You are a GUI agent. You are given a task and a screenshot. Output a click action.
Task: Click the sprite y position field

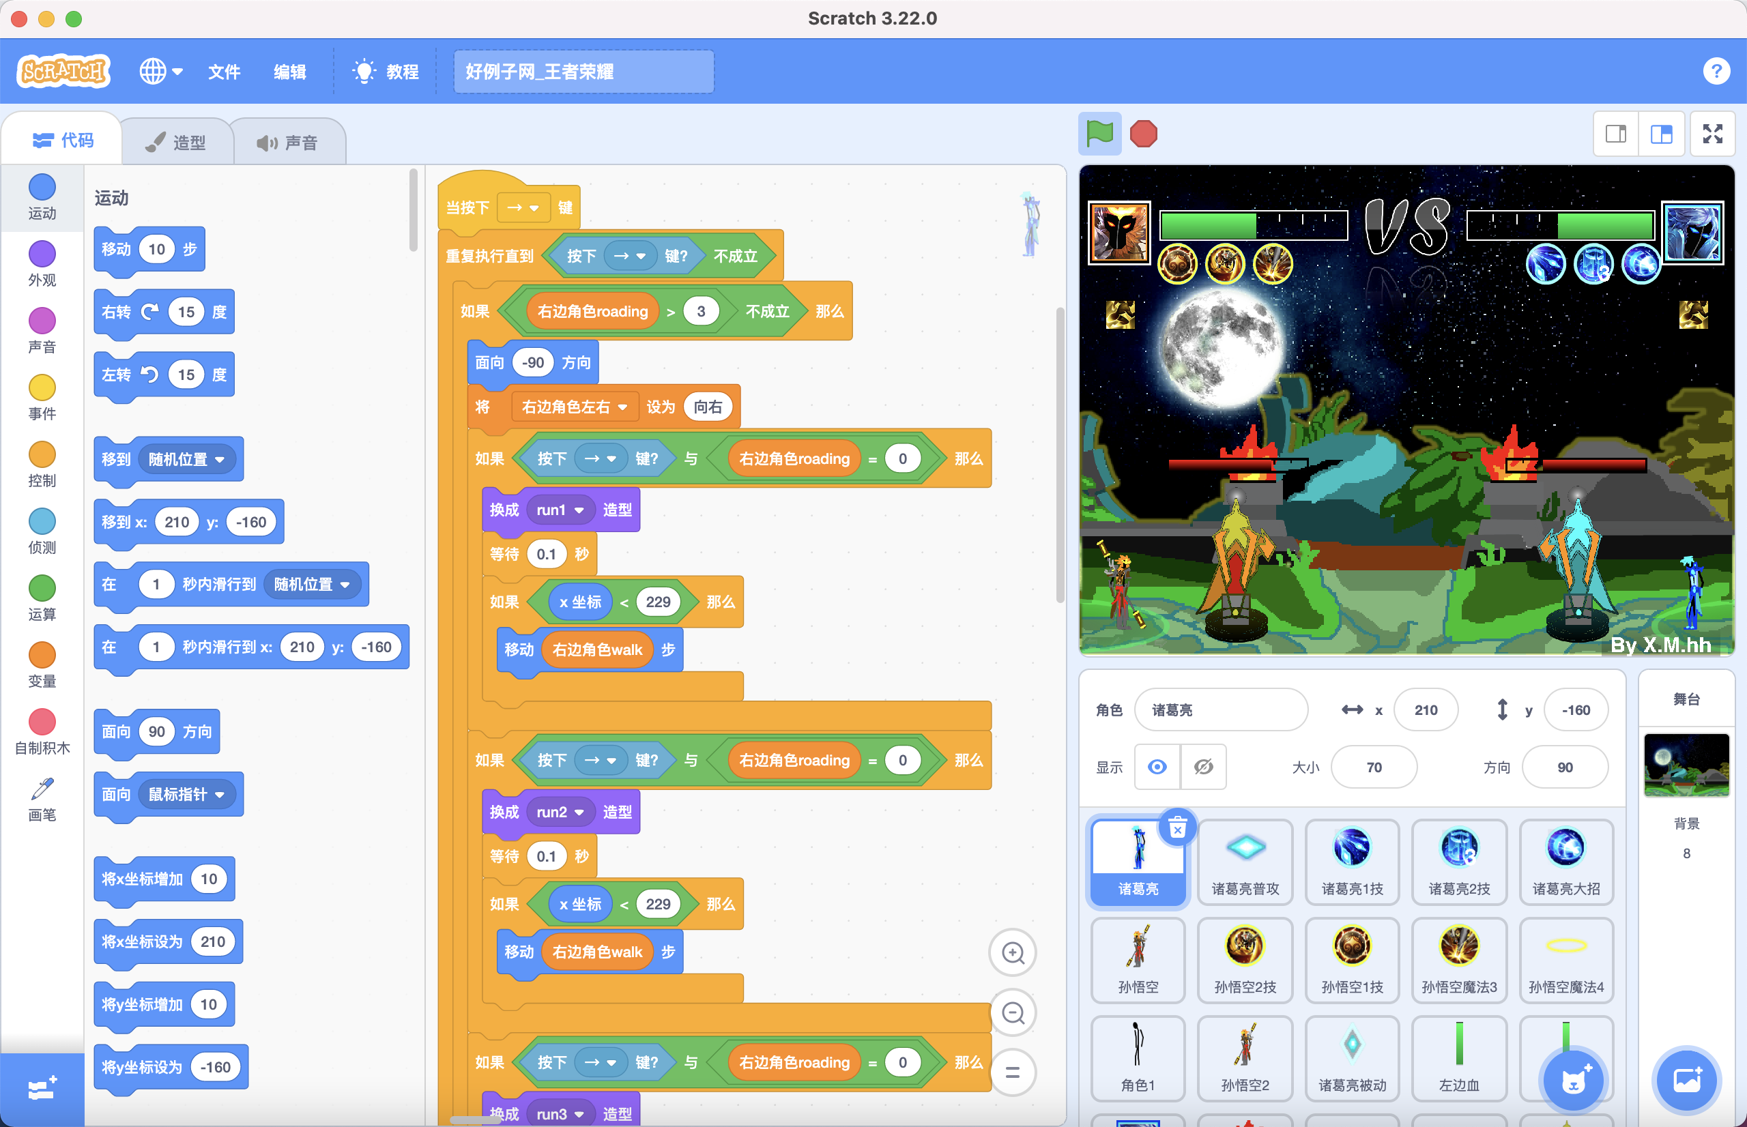[x=1575, y=709]
